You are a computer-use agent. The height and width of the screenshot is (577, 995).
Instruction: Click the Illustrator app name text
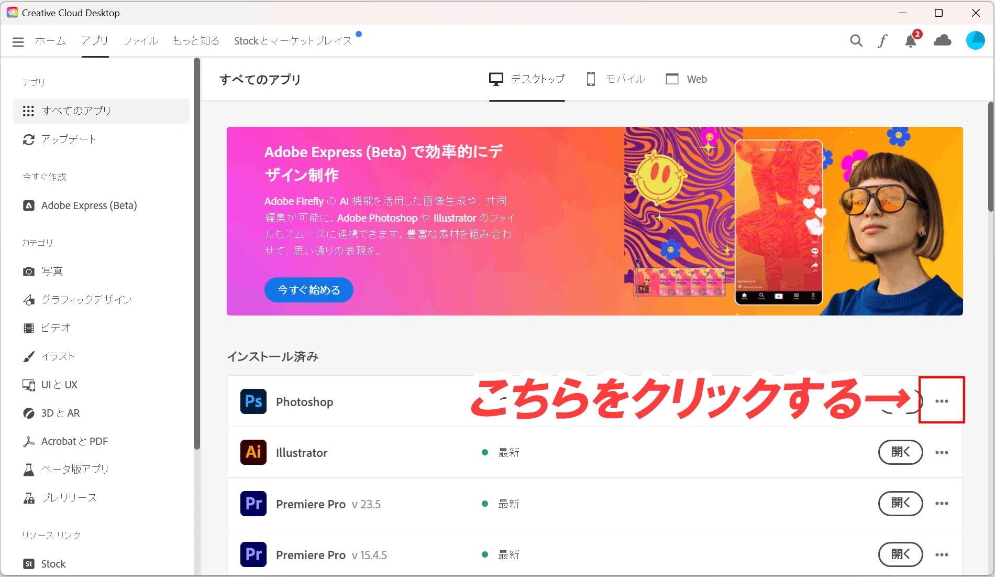(x=302, y=453)
